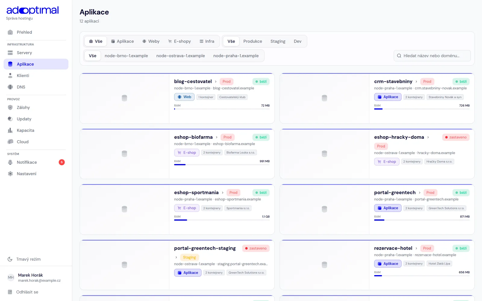Filter by Produkce environment
Screen dimensions: 482x301
point(253,41)
